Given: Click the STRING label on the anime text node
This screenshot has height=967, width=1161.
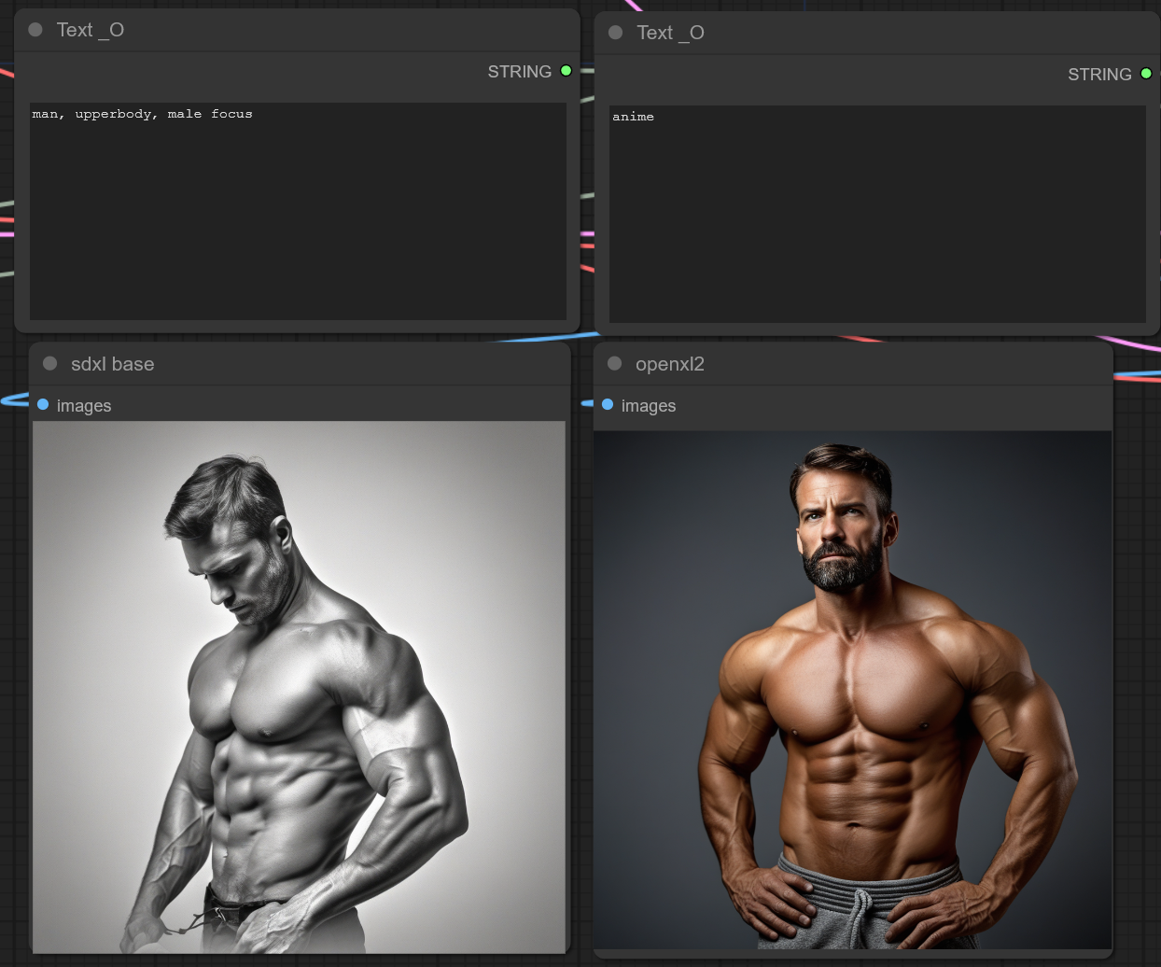Looking at the screenshot, I should click(1098, 75).
